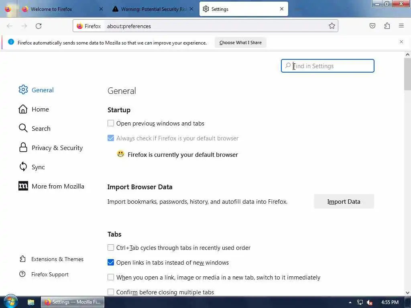Open Windows Explorer from the taskbar
411x308 pixels.
[31, 302]
